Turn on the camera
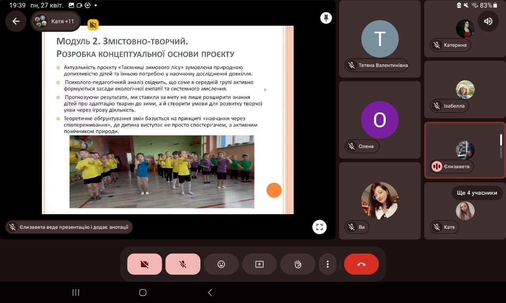This screenshot has width=506, height=303. coord(144,264)
